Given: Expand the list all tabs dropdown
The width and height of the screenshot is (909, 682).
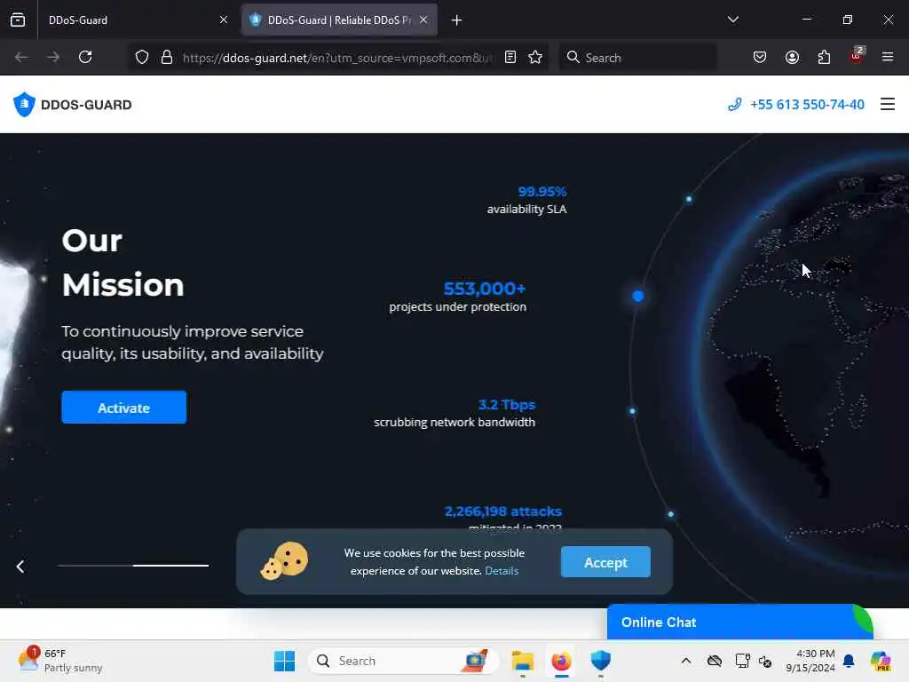Looking at the screenshot, I should point(732,20).
